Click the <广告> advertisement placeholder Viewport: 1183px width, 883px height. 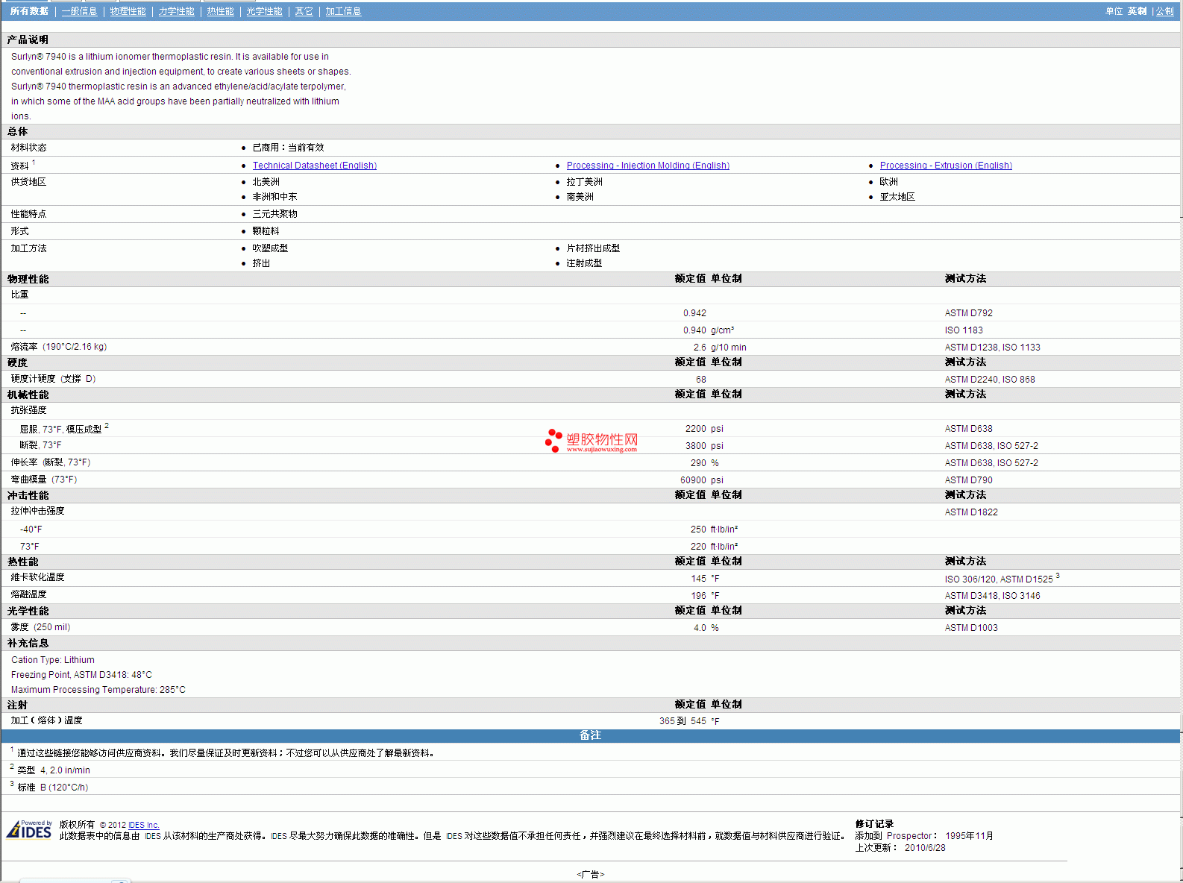click(x=590, y=874)
